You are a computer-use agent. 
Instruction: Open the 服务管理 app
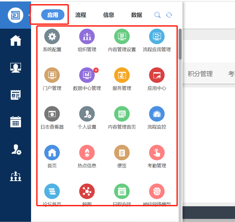coord(122,75)
